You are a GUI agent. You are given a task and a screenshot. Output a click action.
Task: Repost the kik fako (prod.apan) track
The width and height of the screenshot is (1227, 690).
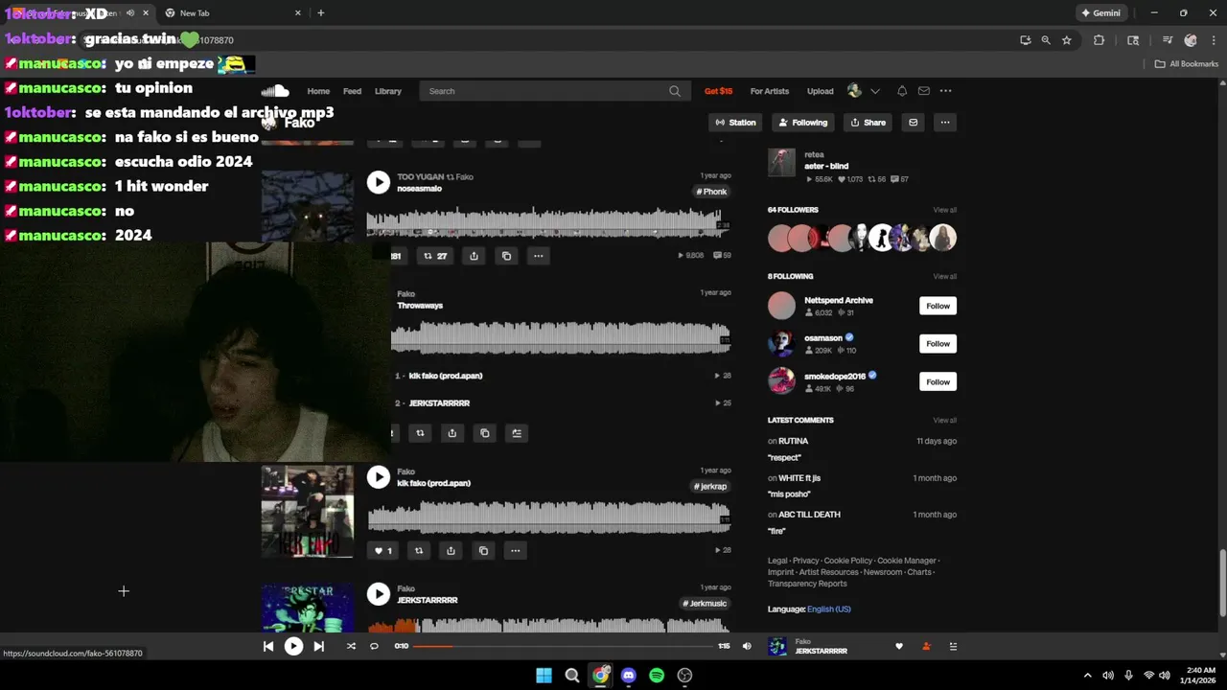(x=419, y=551)
